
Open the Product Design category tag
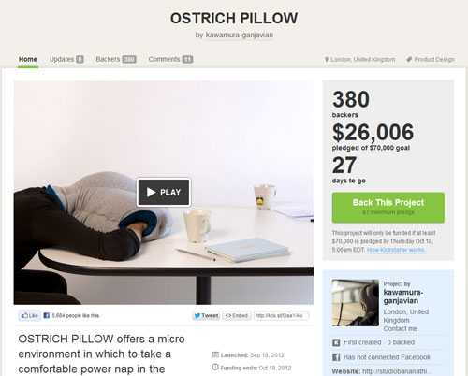click(431, 59)
